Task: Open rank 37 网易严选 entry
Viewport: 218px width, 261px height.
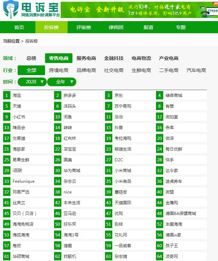Action: [28, 192]
